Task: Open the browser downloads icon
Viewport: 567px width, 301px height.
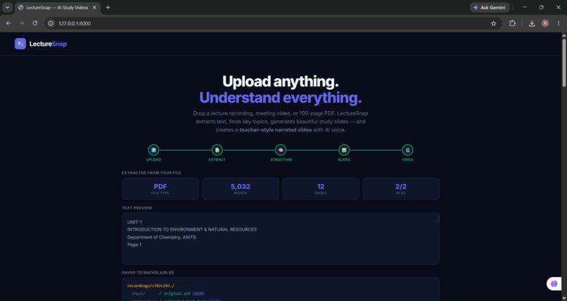Action: point(532,23)
